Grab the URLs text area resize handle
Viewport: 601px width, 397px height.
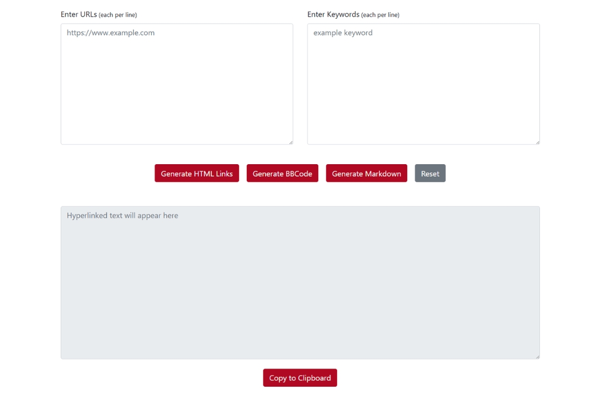tap(290, 142)
